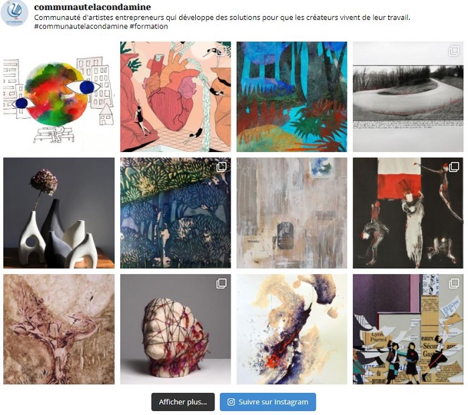View the purple and orange ink splash artwork
The image size is (468, 415).
291,329
